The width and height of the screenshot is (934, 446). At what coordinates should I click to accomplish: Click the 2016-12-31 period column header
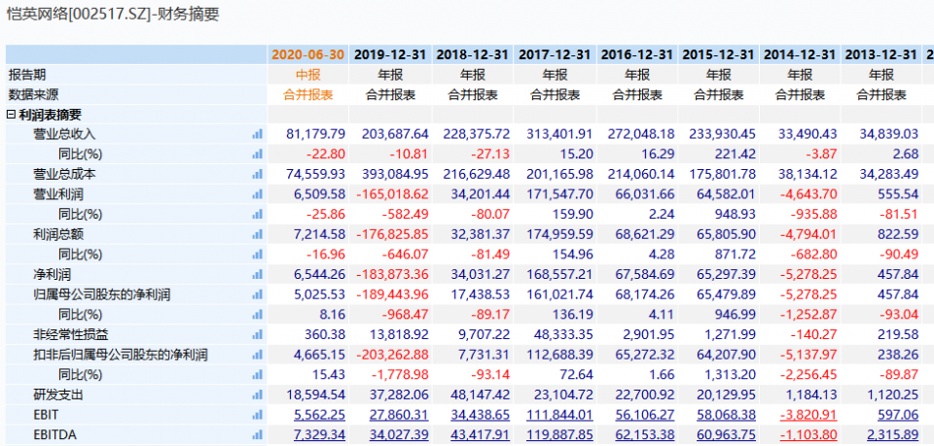point(636,54)
